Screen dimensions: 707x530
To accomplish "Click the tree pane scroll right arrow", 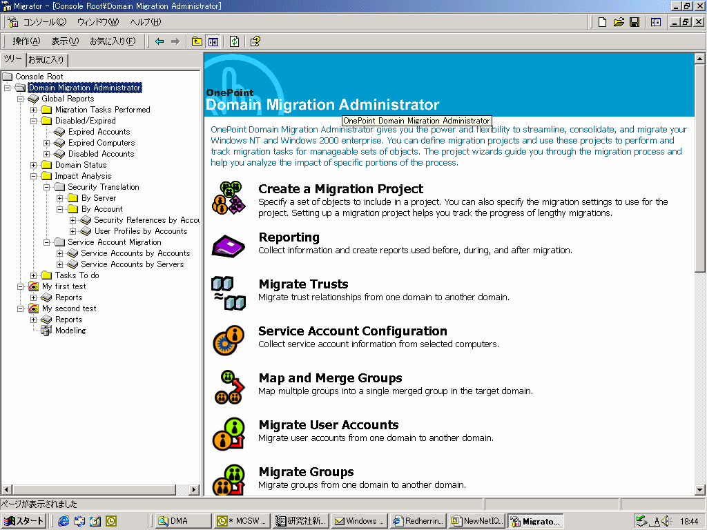I will click(x=194, y=489).
